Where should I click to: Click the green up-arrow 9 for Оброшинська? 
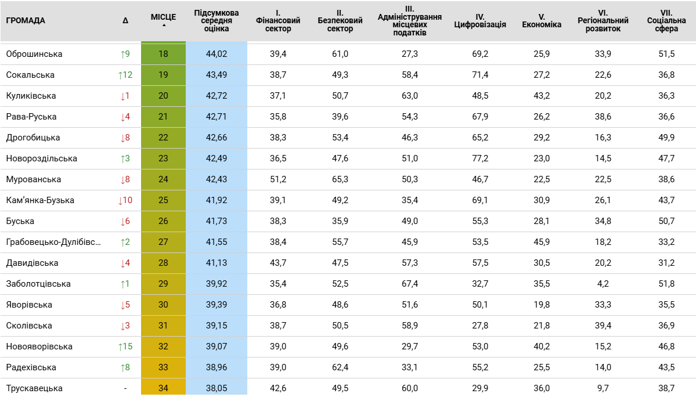(125, 54)
